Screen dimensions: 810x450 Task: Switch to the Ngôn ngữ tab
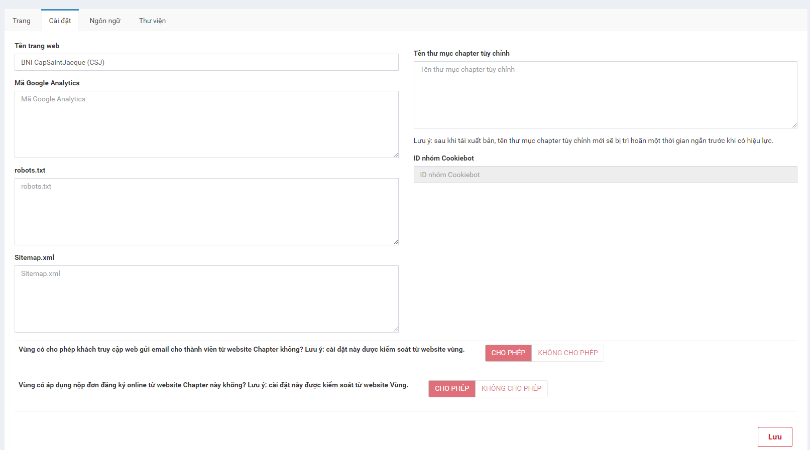[x=105, y=21]
